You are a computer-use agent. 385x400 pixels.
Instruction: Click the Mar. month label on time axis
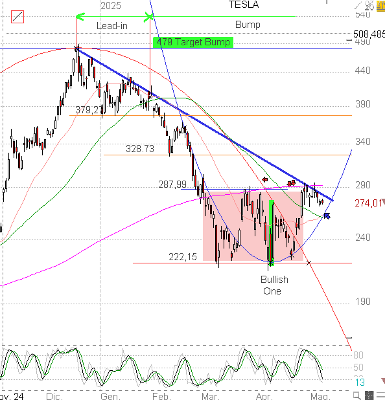pos(211,396)
